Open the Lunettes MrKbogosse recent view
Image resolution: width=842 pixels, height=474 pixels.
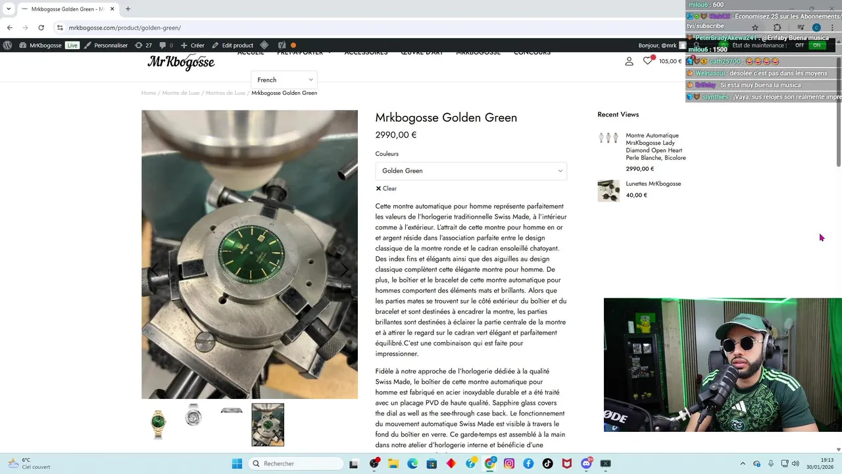653,184
